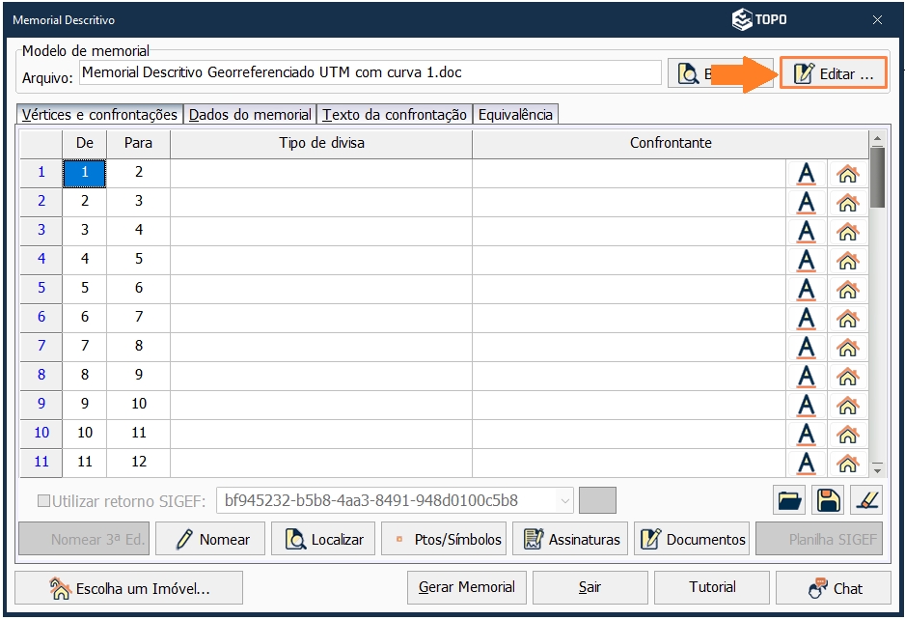Click the "A" text style icon on row 1

[x=807, y=172]
